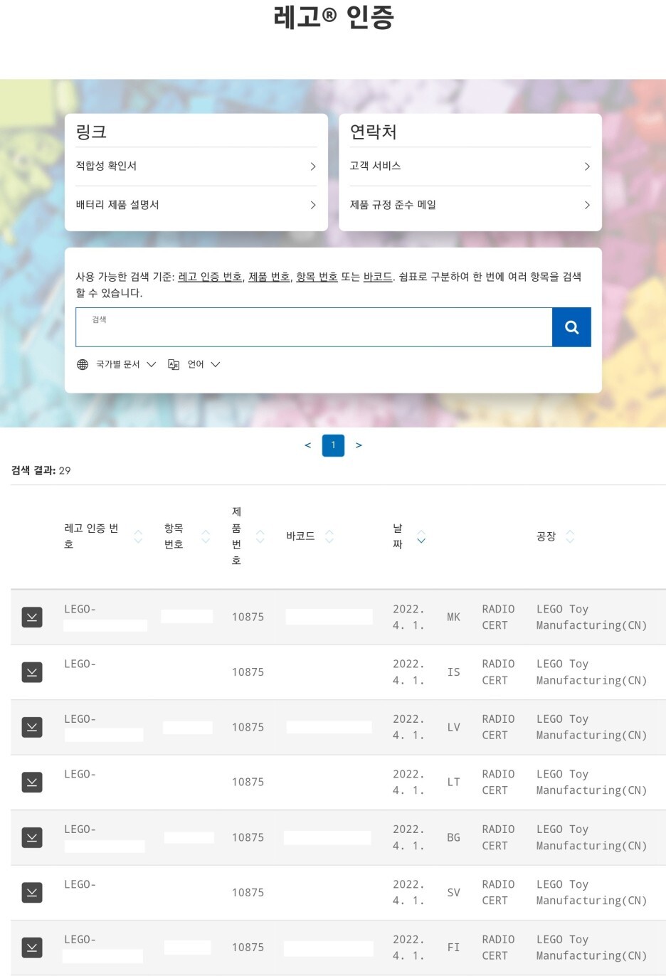Click 10875 in the IS row

pyautogui.click(x=248, y=672)
